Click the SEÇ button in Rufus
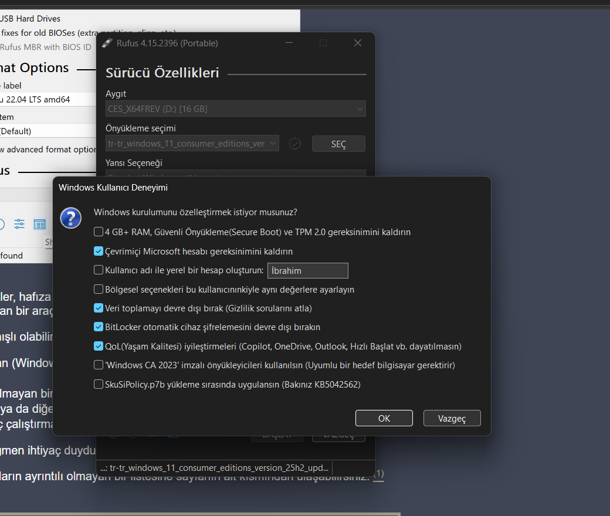The height and width of the screenshot is (516, 610). [338, 144]
